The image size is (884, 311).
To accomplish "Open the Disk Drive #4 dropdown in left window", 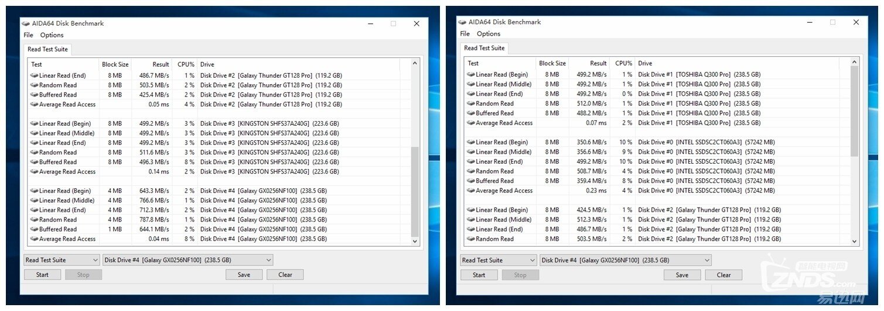I will click(187, 260).
